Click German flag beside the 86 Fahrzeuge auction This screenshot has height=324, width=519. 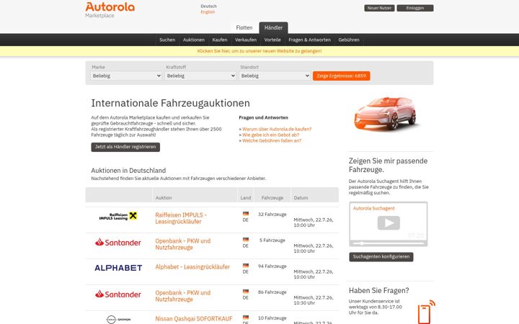point(246,292)
